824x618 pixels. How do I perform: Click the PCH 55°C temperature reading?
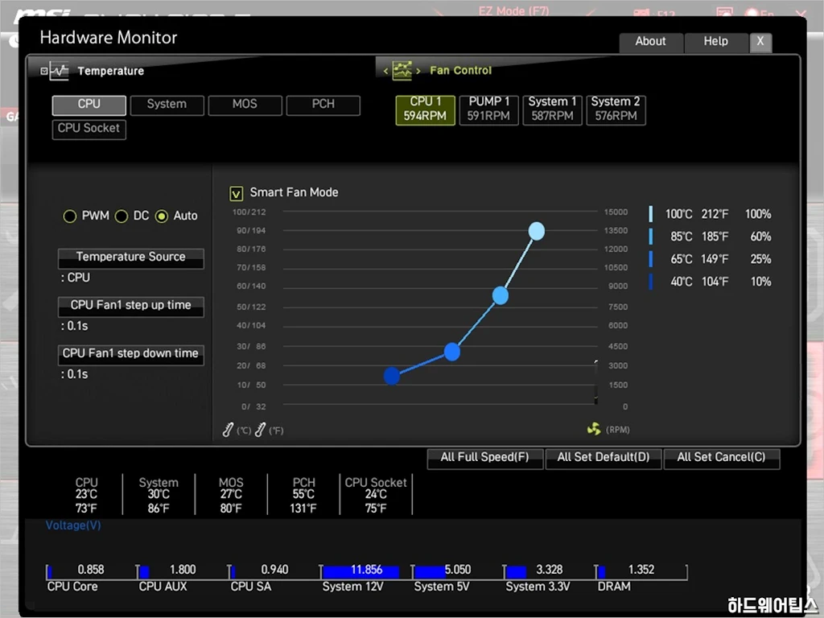303,495
